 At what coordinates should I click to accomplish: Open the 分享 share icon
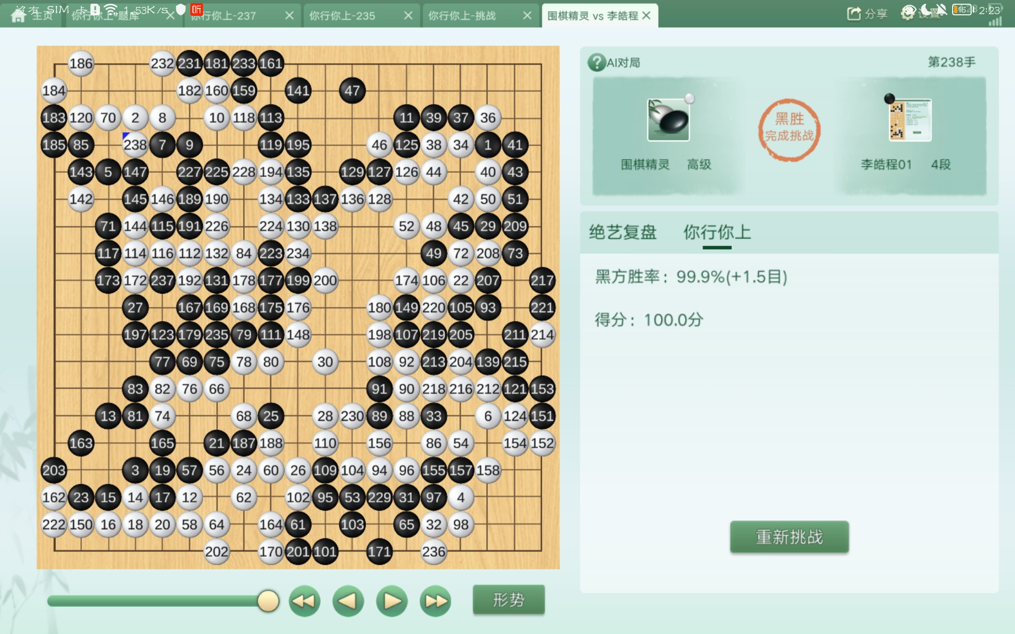click(x=854, y=14)
